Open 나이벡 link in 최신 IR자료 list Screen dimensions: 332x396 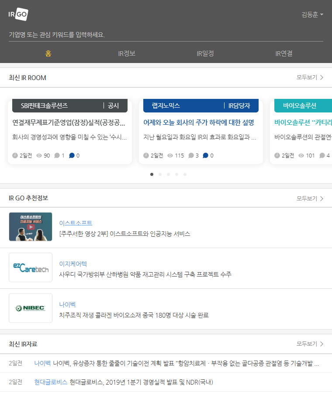pos(42,364)
